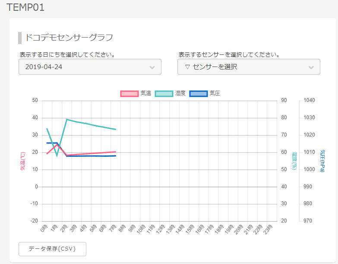Hide the 気圧 series via legend label
Viewport: 338px width, 264px height.
[x=215, y=93]
